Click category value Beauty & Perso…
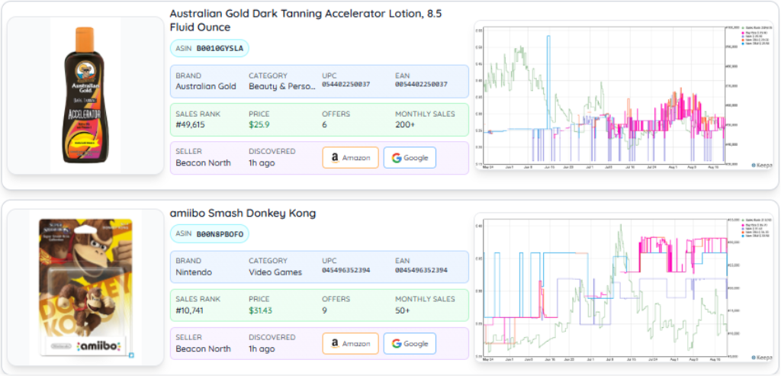Viewport: 781px width, 376px height. coord(282,86)
